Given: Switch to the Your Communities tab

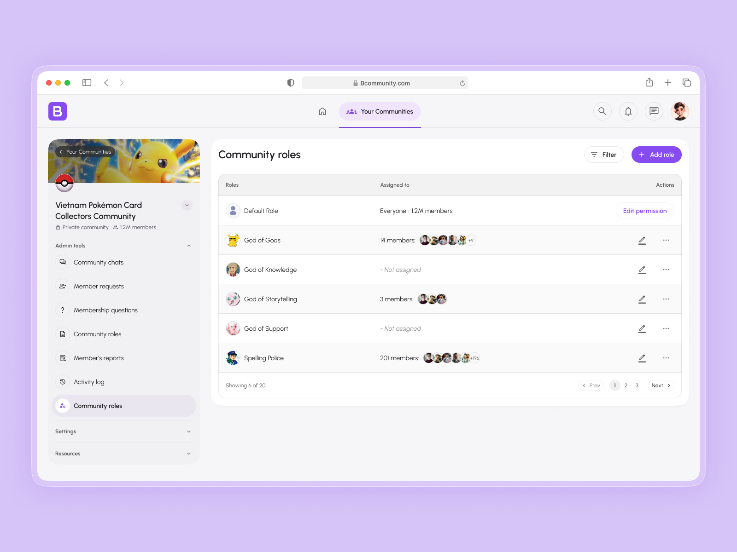Looking at the screenshot, I should click(x=380, y=111).
